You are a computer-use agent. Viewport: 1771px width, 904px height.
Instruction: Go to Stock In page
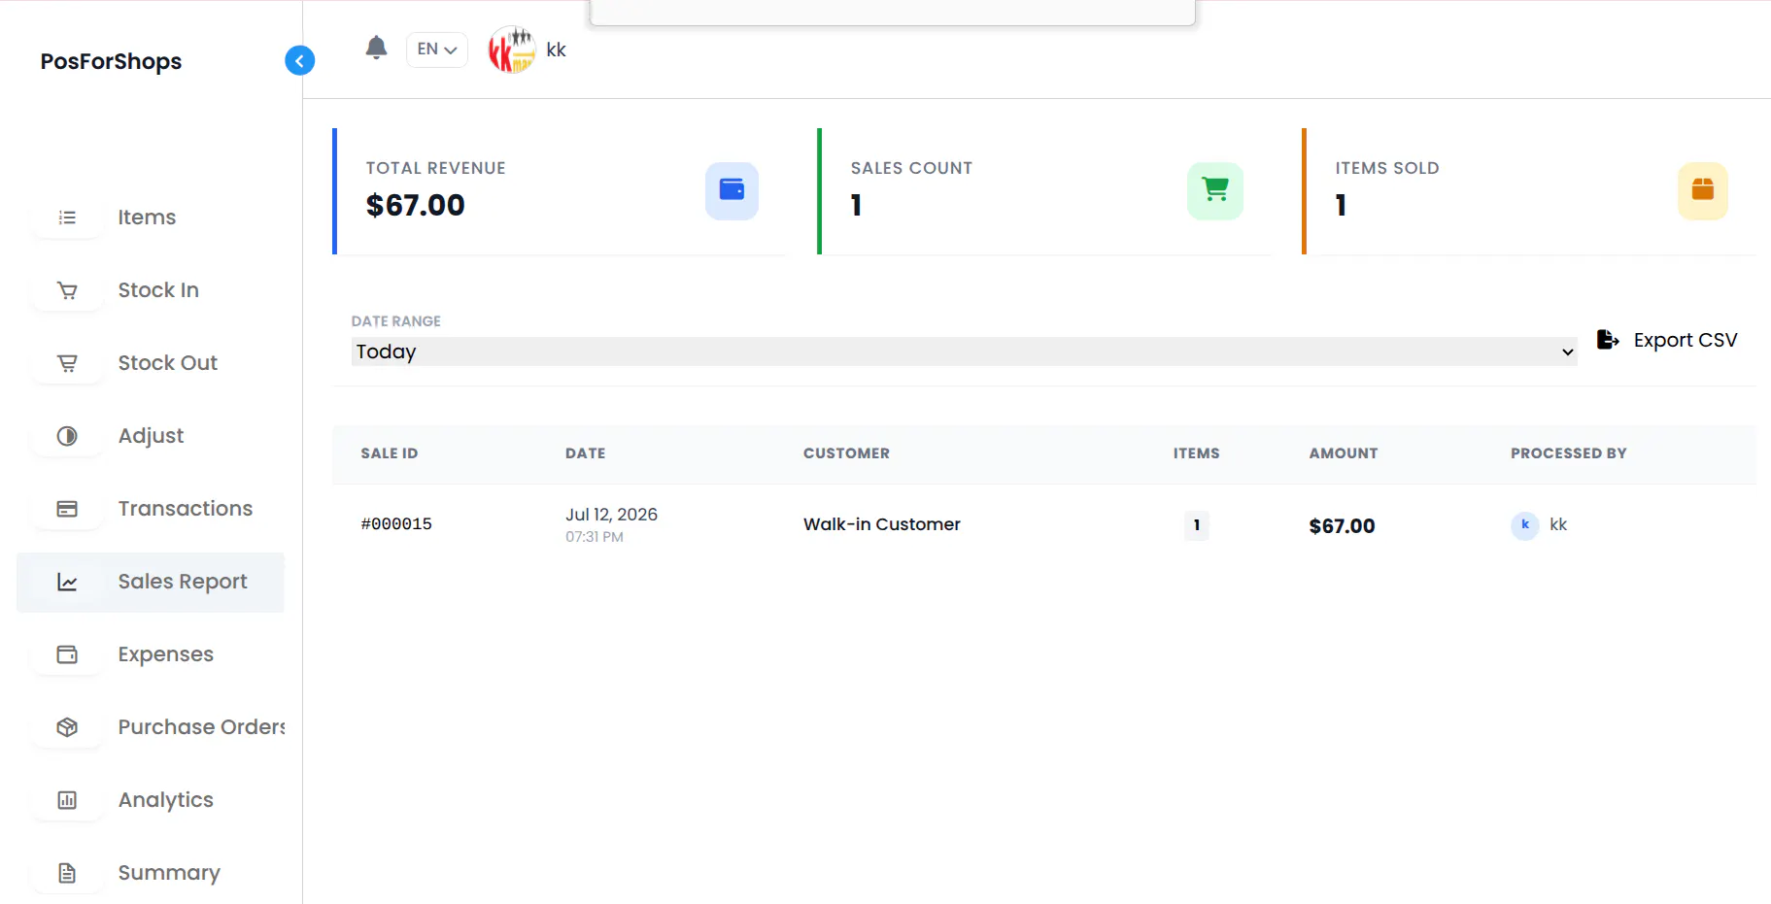[158, 290]
